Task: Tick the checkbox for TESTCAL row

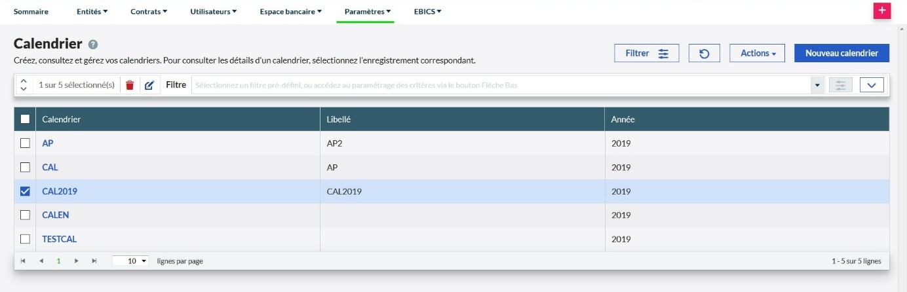Action: [25, 239]
